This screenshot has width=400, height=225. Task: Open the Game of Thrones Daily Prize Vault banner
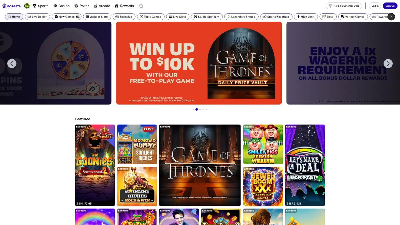199,63
